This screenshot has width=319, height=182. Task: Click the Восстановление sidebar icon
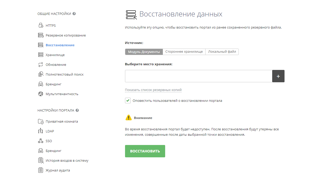(41, 45)
